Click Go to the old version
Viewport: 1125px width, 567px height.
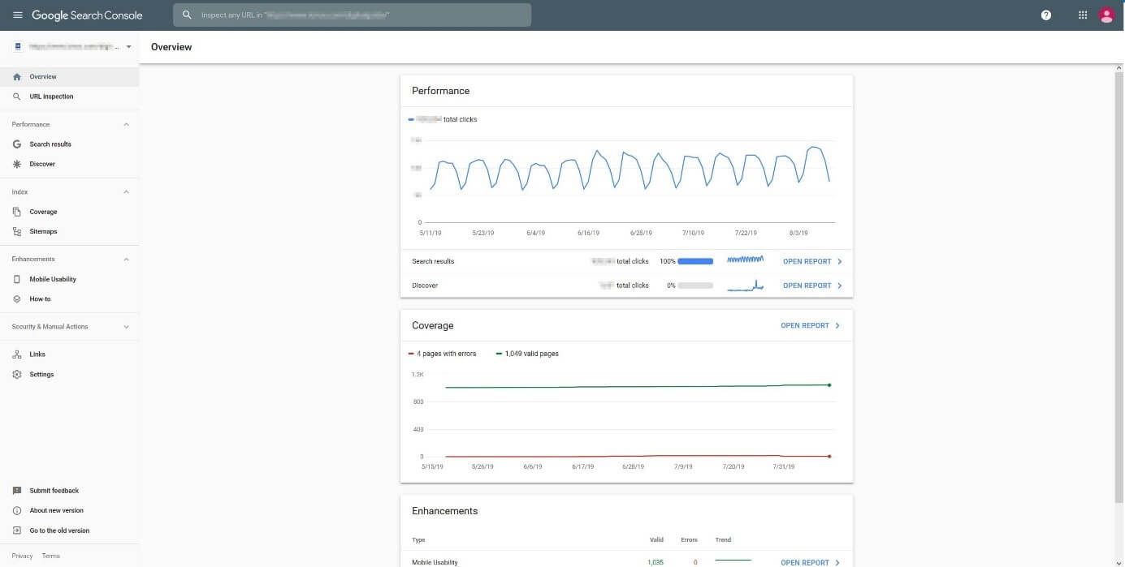click(59, 530)
